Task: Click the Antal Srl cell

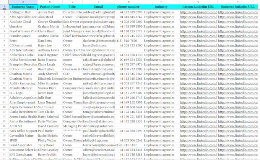Action: click(23, 126)
